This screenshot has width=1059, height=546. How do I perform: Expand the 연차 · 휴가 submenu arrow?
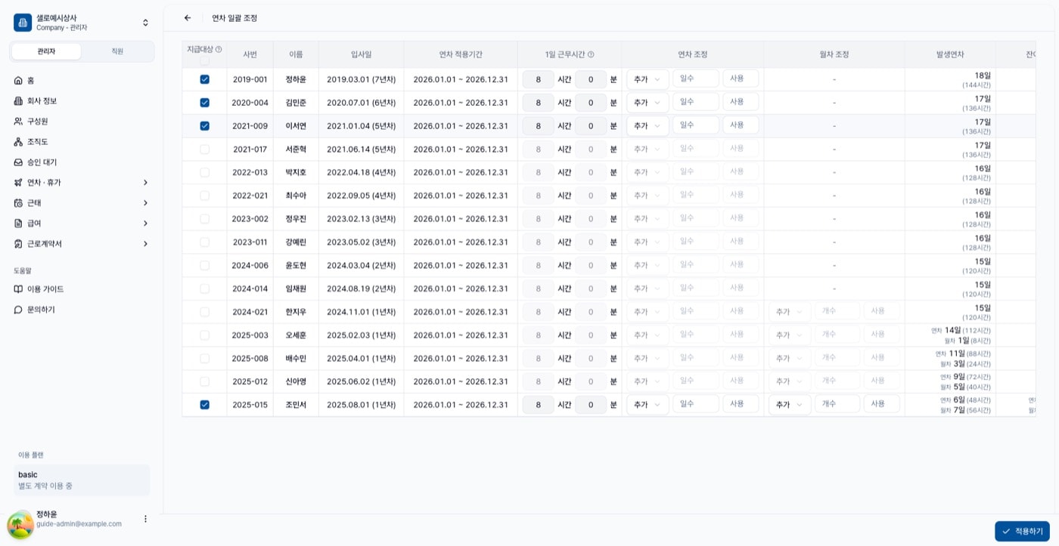(145, 182)
